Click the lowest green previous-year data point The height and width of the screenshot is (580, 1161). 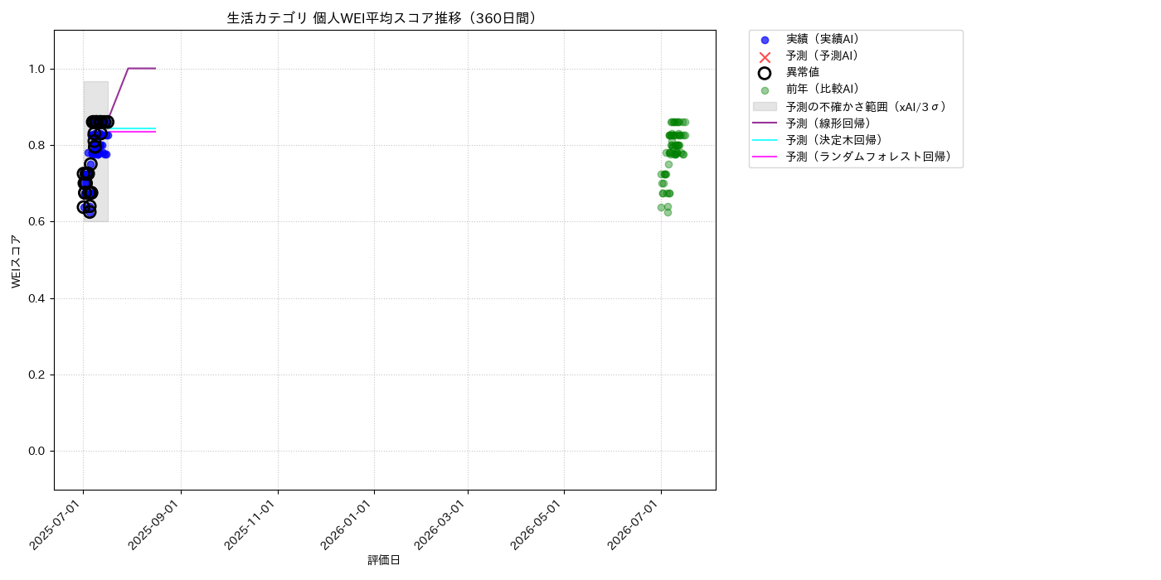(668, 213)
